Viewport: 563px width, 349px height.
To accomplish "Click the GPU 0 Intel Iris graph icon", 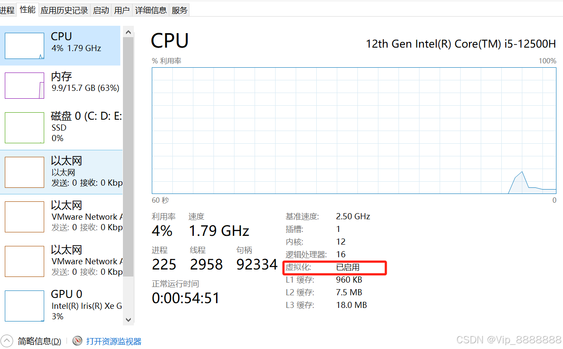I will tap(24, 306).
